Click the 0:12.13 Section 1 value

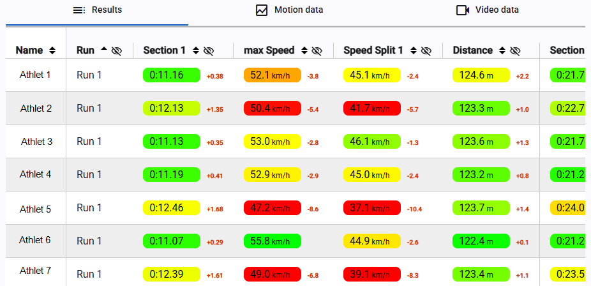click(x=172, y=108)
